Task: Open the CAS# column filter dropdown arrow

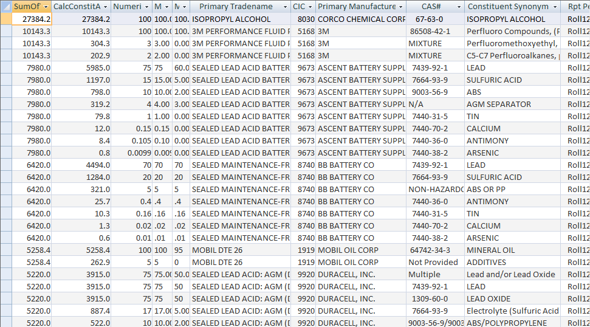Action: click(x=459, y=7)
